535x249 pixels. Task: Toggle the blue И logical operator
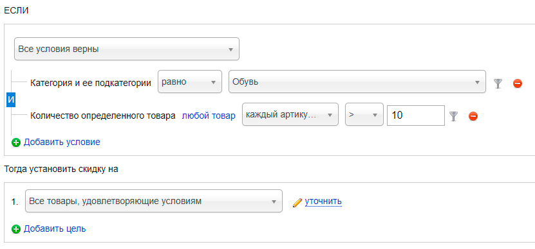click(11, 100)
